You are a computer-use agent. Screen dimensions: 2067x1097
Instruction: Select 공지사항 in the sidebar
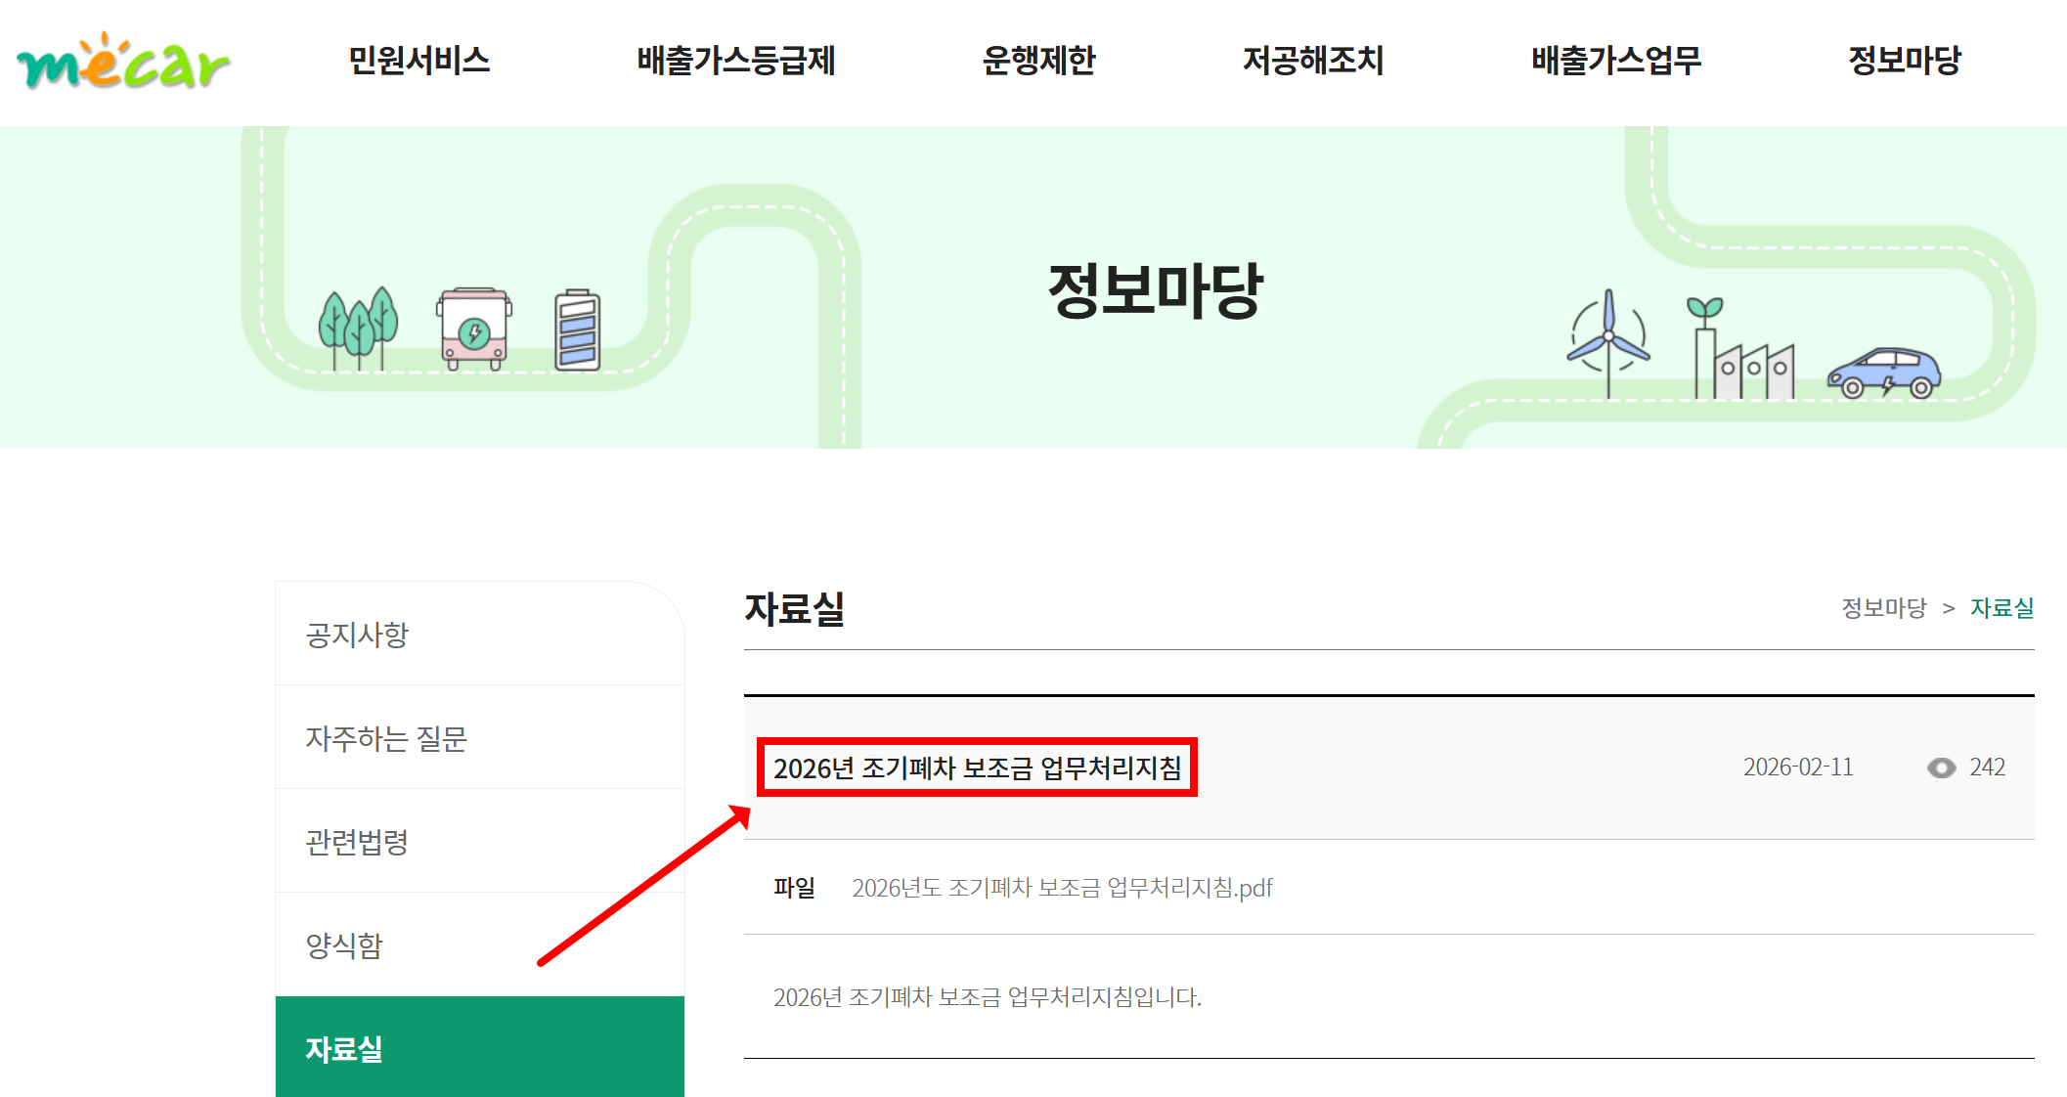[x=357, y=635]
